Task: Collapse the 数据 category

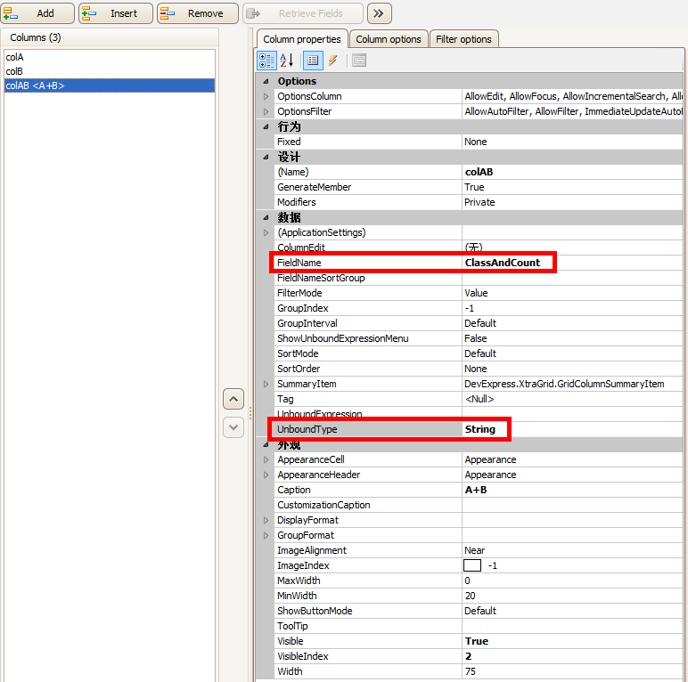Action: click(266, 217)
